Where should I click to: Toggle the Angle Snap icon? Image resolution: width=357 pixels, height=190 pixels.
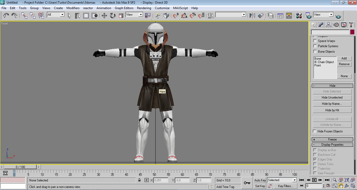tap(184, 16)
